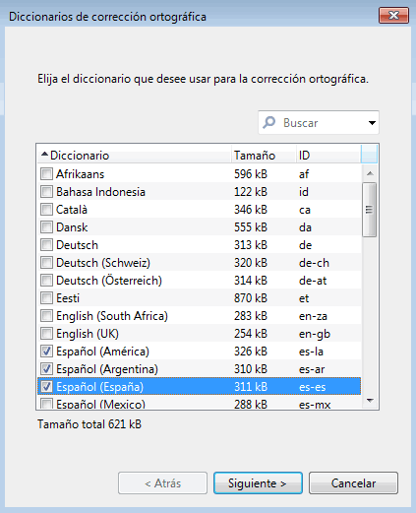Image resolution: width=416 pixels, height=513 pixels.
Task: Check the Català dictionary
Action: pos(46,210)
